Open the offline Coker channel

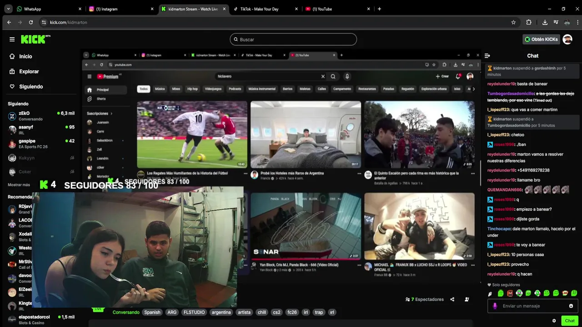pos(41,172)
